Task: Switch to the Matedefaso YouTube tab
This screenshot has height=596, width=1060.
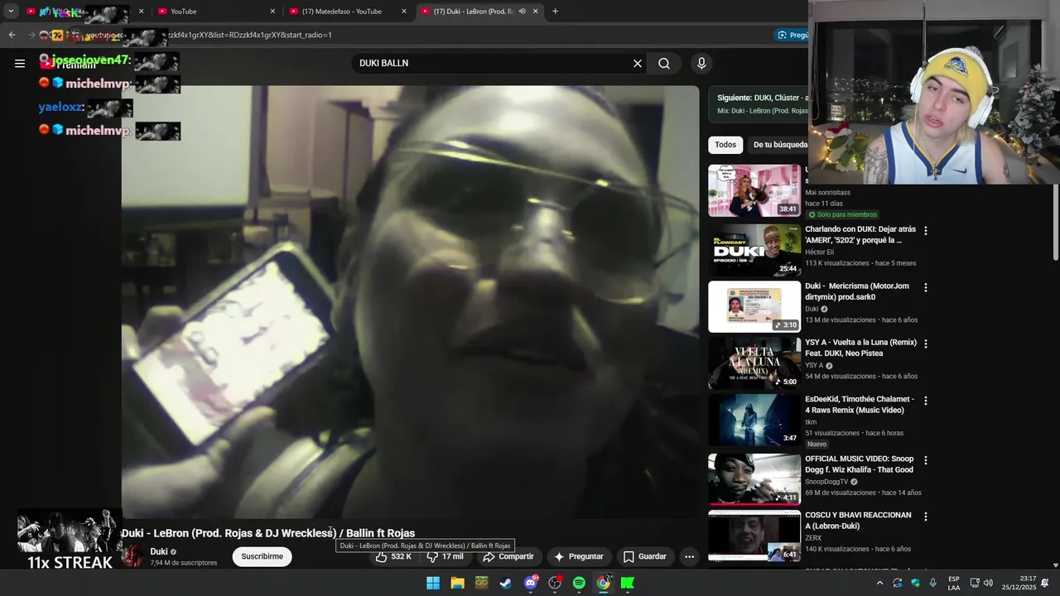Action: point(348,12)
